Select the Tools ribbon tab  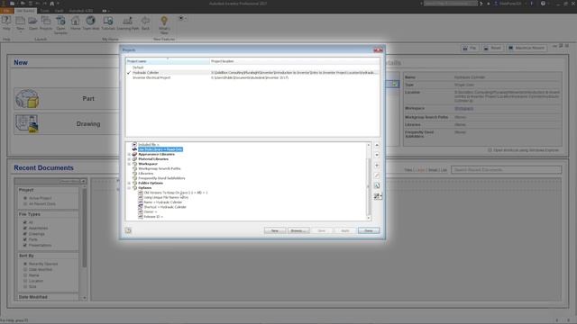44,11
